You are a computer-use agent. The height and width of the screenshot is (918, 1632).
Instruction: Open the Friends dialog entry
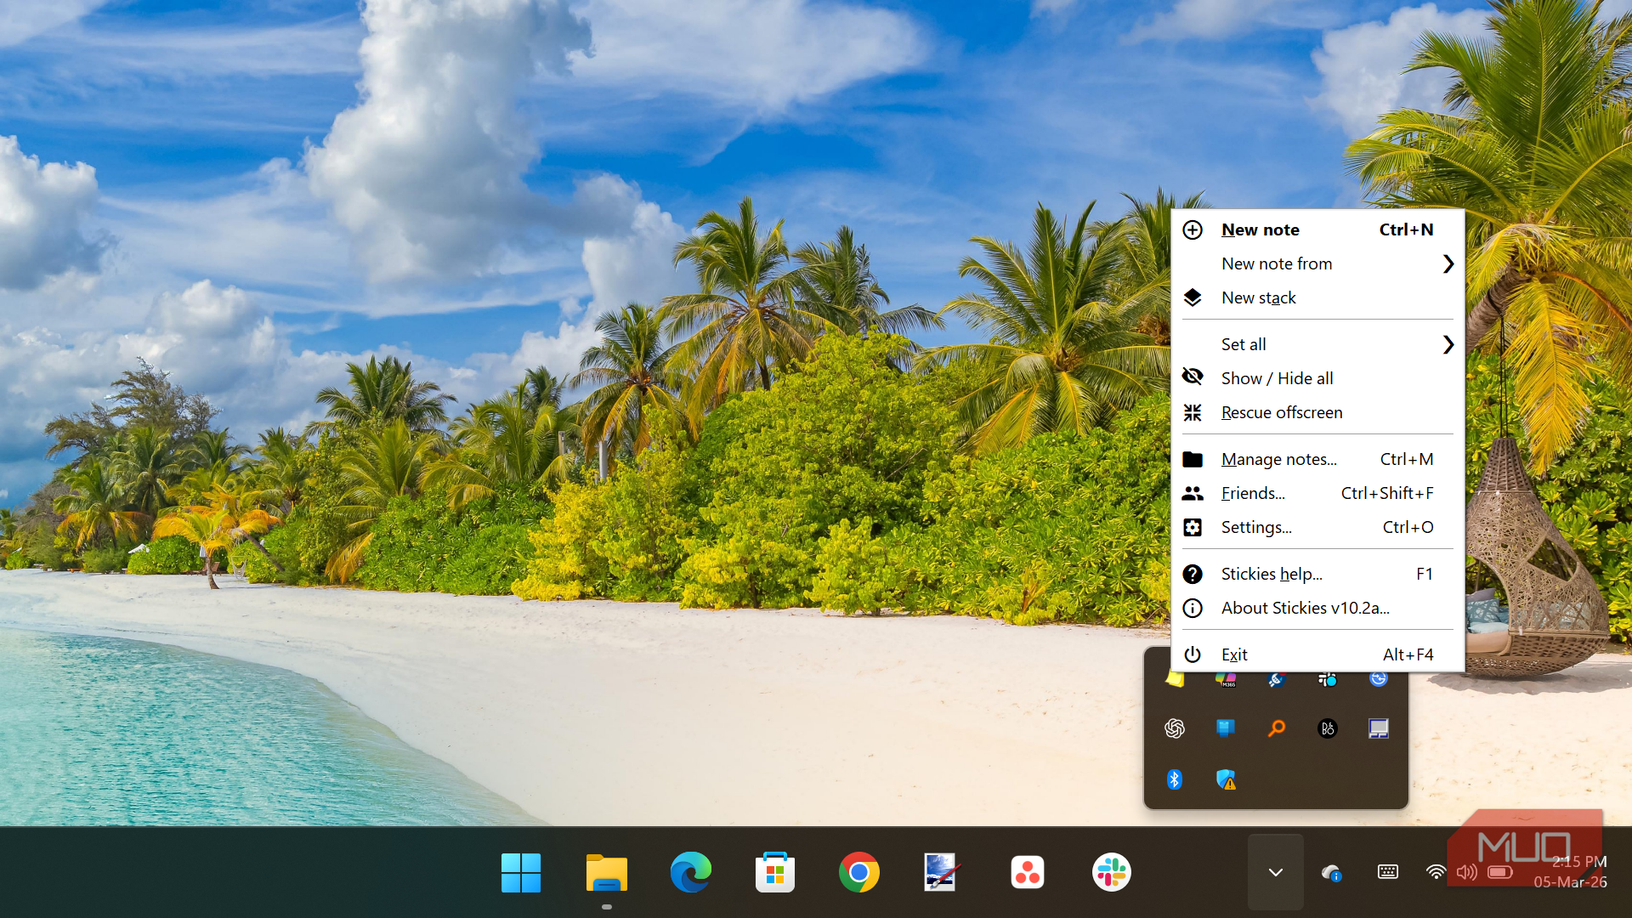pyautogui.click(x=1317, y=493)
